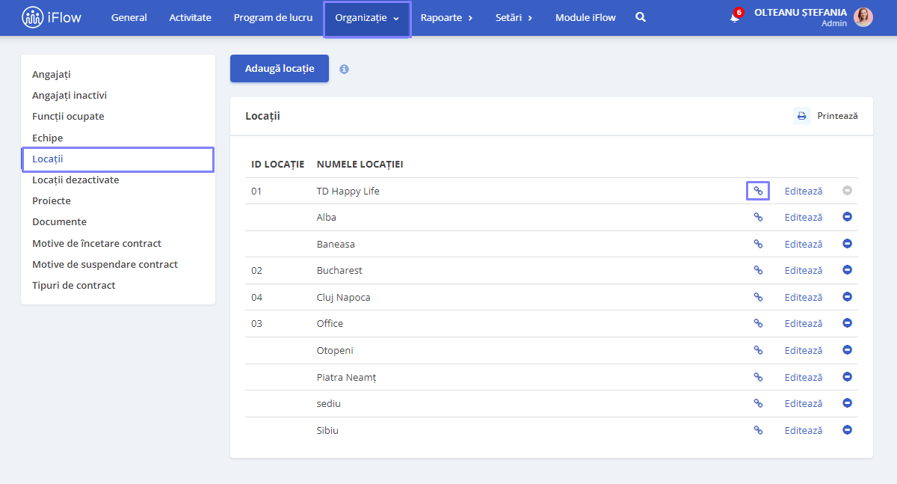Screen dimensions: 897x484
Task: Open the user profile avatar
Action: 863,17
